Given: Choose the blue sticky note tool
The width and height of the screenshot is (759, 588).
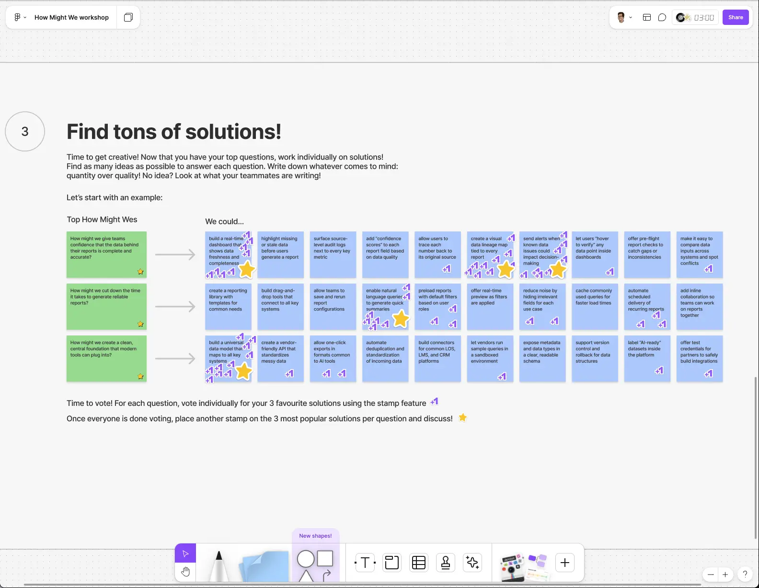Looking at the screenshot, I should click(264, 565).
